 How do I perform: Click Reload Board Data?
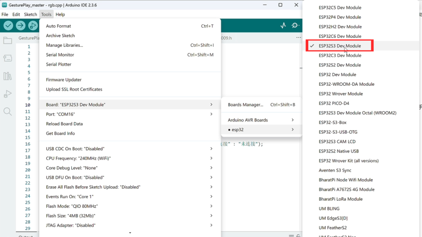coord(130,124)
